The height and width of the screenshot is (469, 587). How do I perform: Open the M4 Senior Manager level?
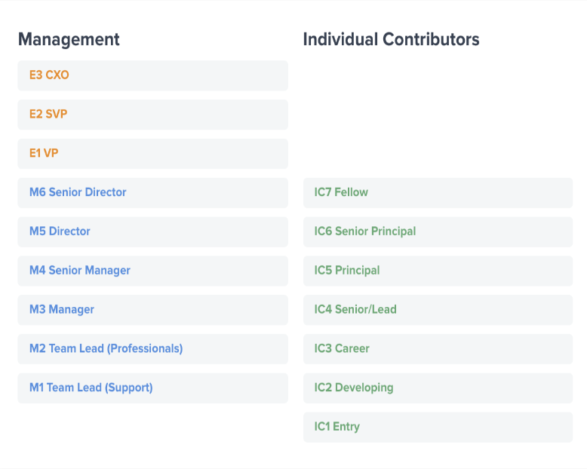(x=152, y=271)
